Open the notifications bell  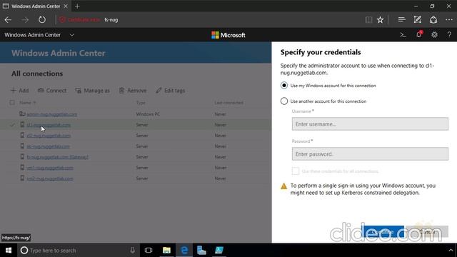tap(419, 34)
